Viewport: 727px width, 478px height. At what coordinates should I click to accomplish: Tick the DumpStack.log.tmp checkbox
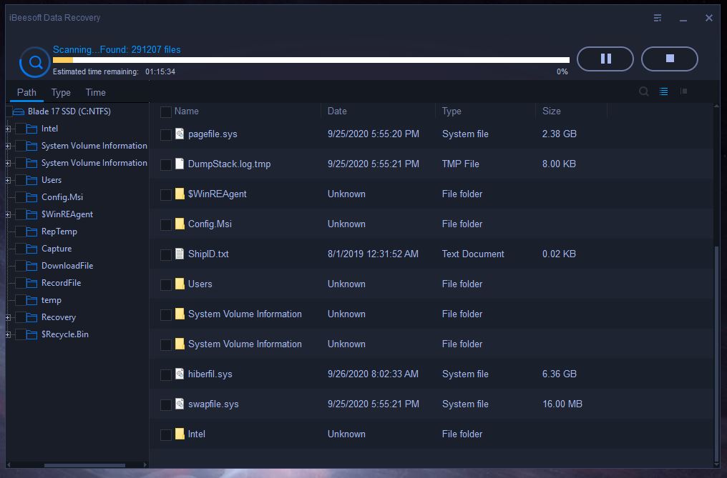(x=166, y=164)
